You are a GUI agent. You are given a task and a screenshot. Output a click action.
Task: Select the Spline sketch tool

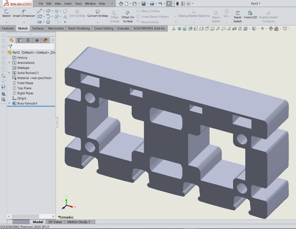click(x=57, y=11)
